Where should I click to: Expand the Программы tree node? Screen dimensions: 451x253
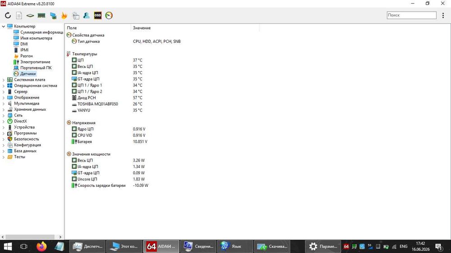(x=4, y=133)
